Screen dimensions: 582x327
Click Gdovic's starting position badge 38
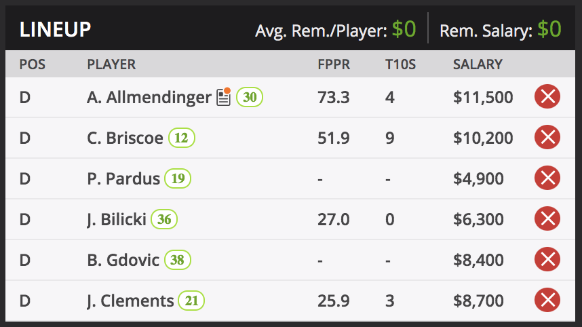(178, 261)
